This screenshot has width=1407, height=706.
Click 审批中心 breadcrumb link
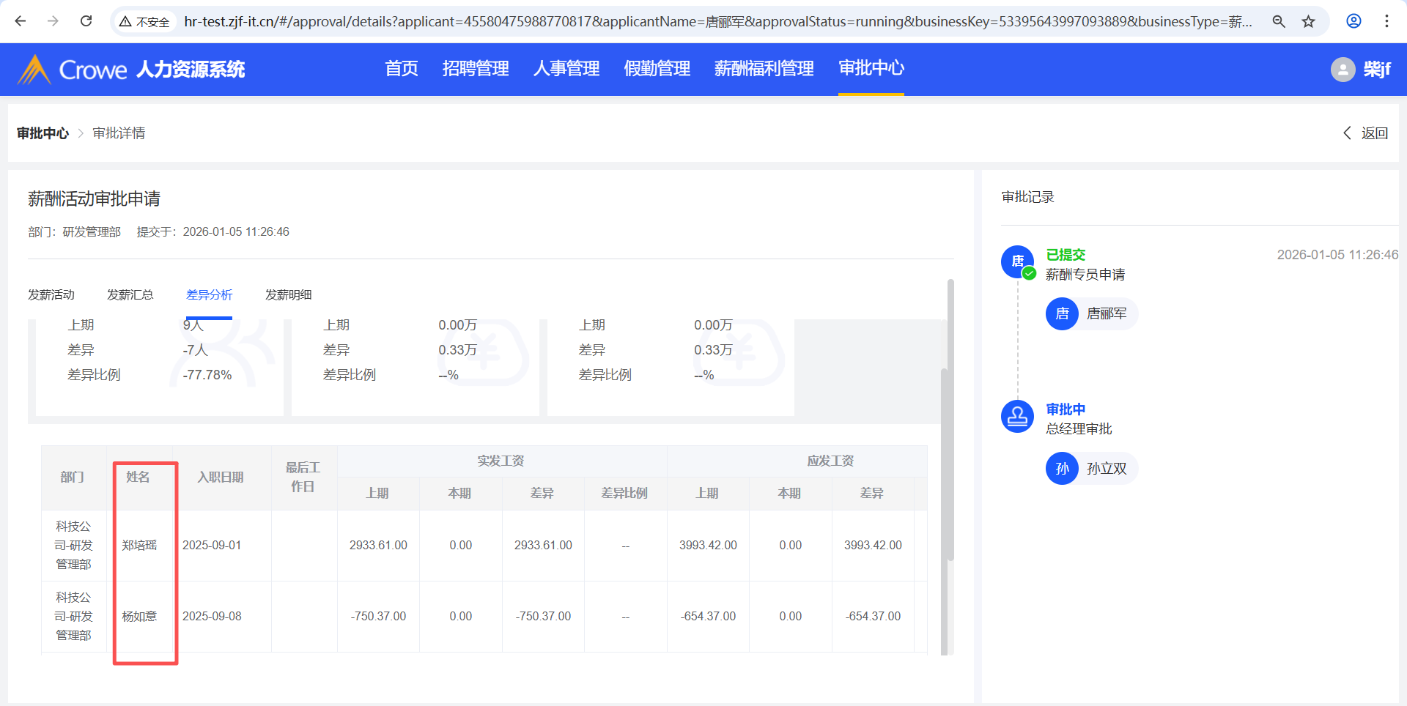coord(43,133)
